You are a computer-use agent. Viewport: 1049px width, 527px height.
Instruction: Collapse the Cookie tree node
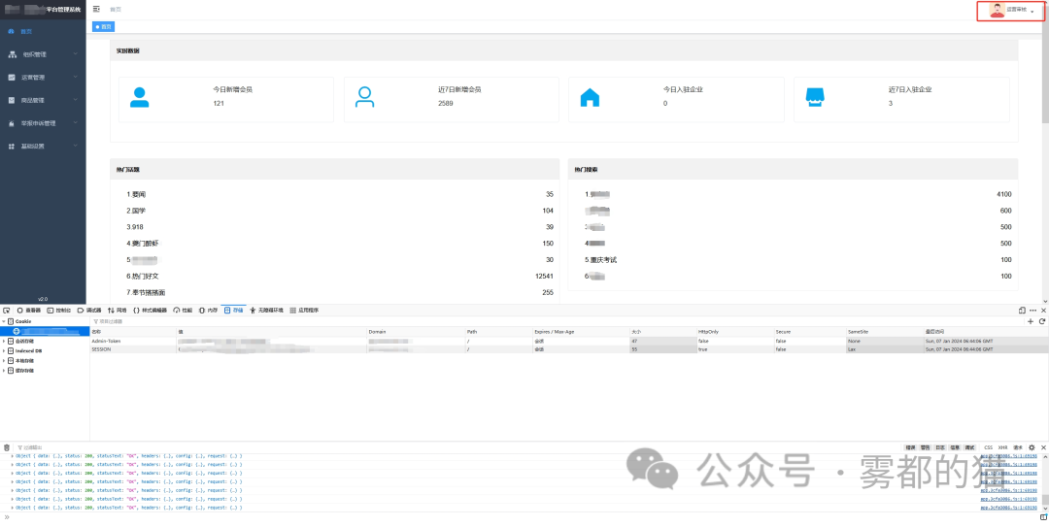pyautogui.click(x=3, y=321)
